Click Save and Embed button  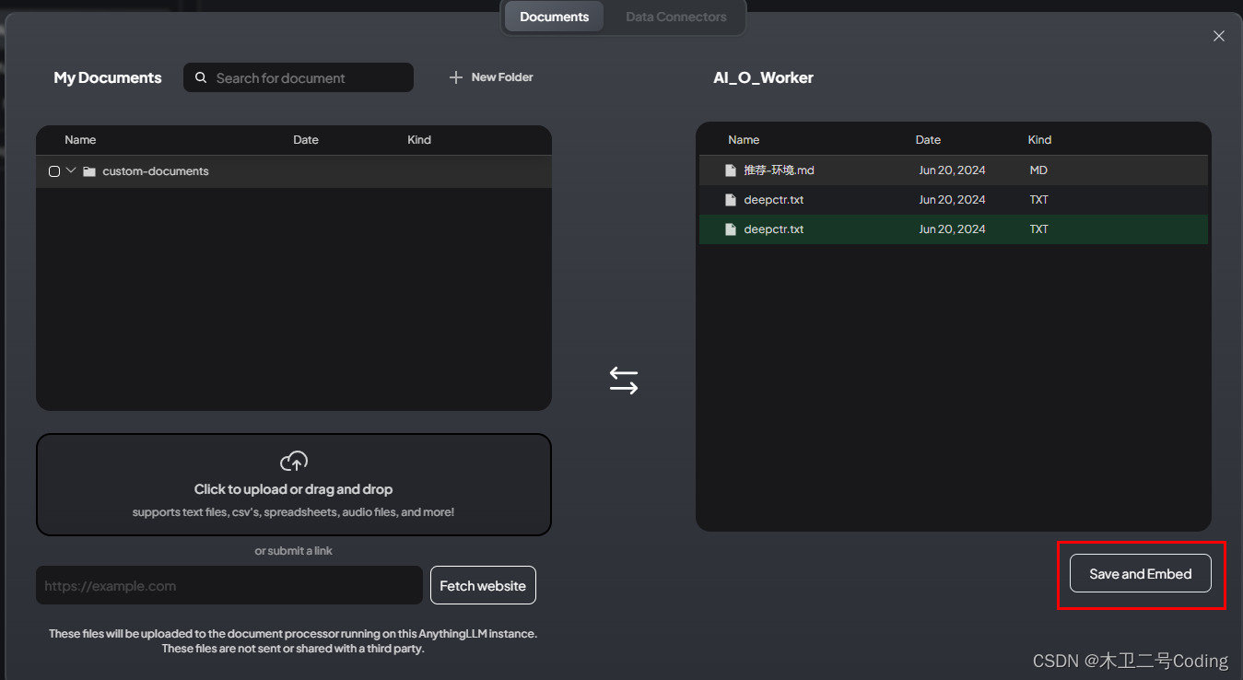click(1141, 573)
